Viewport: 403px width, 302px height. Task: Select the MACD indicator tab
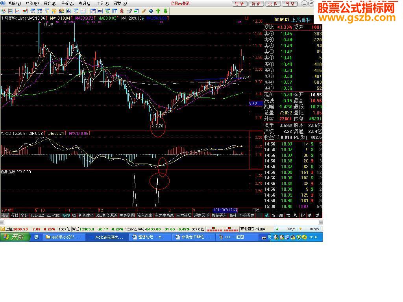pyautogui.click(x=66, y=215)
